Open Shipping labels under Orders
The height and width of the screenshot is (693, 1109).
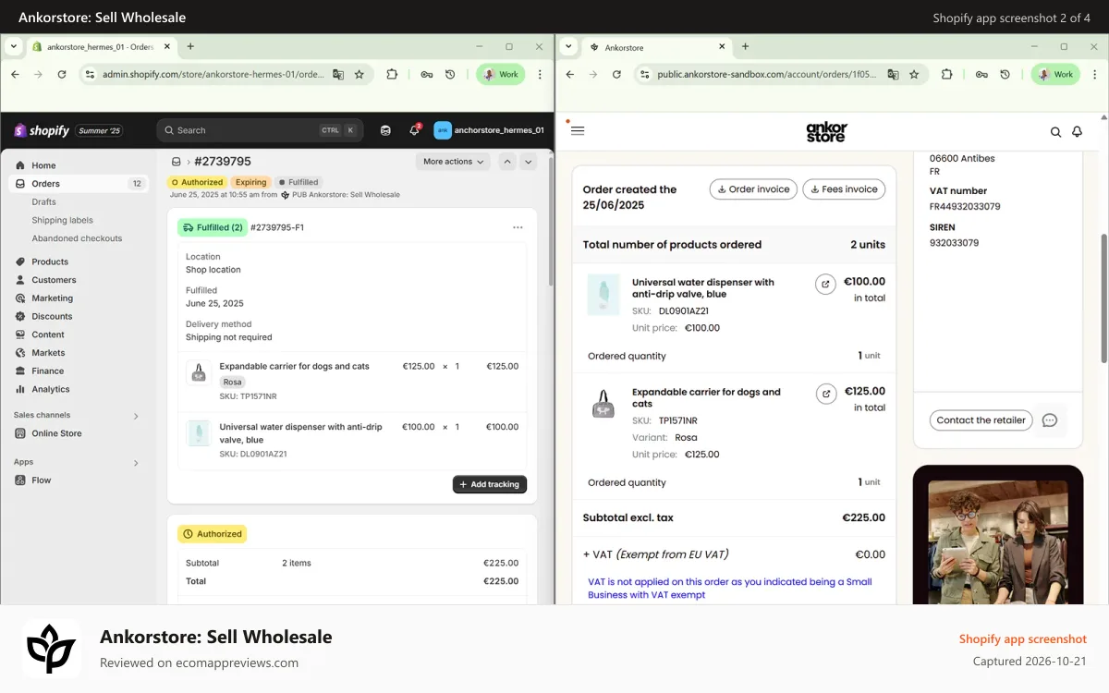tap(62, 220)
